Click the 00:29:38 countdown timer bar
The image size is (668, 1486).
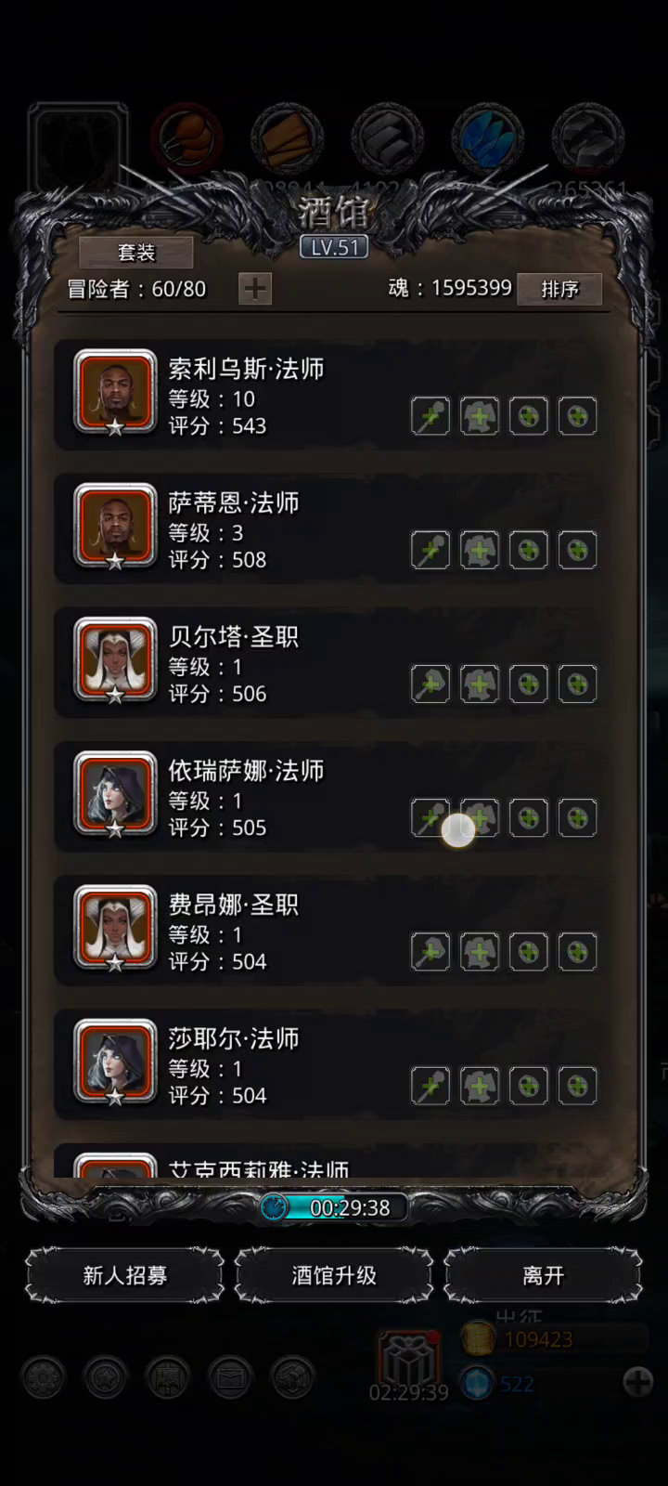(334, 1207)
